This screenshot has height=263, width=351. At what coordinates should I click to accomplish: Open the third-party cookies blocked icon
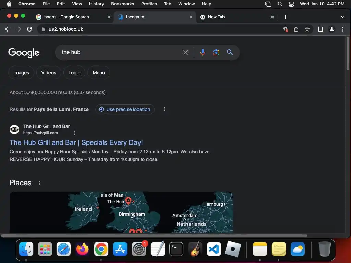[285, 29]
